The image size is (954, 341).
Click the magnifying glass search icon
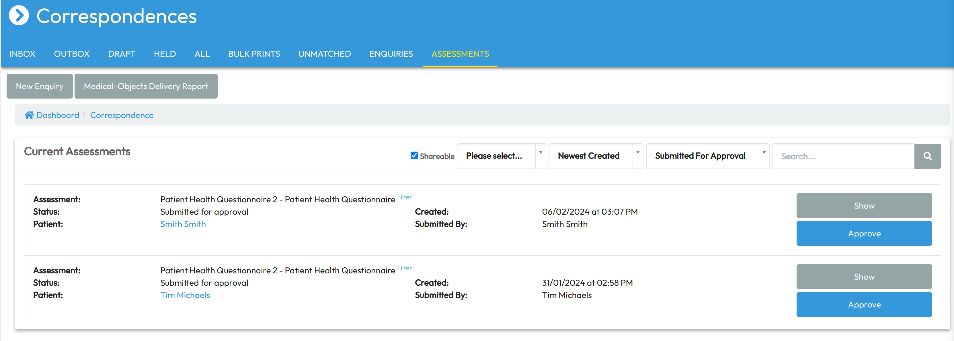pos(927,156)
